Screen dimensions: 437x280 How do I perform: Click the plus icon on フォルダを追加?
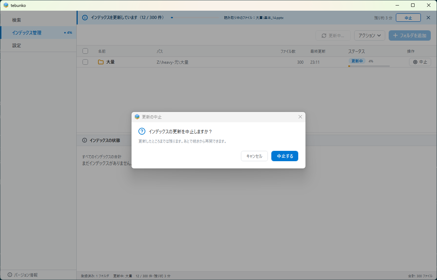[x=396, y=35]
